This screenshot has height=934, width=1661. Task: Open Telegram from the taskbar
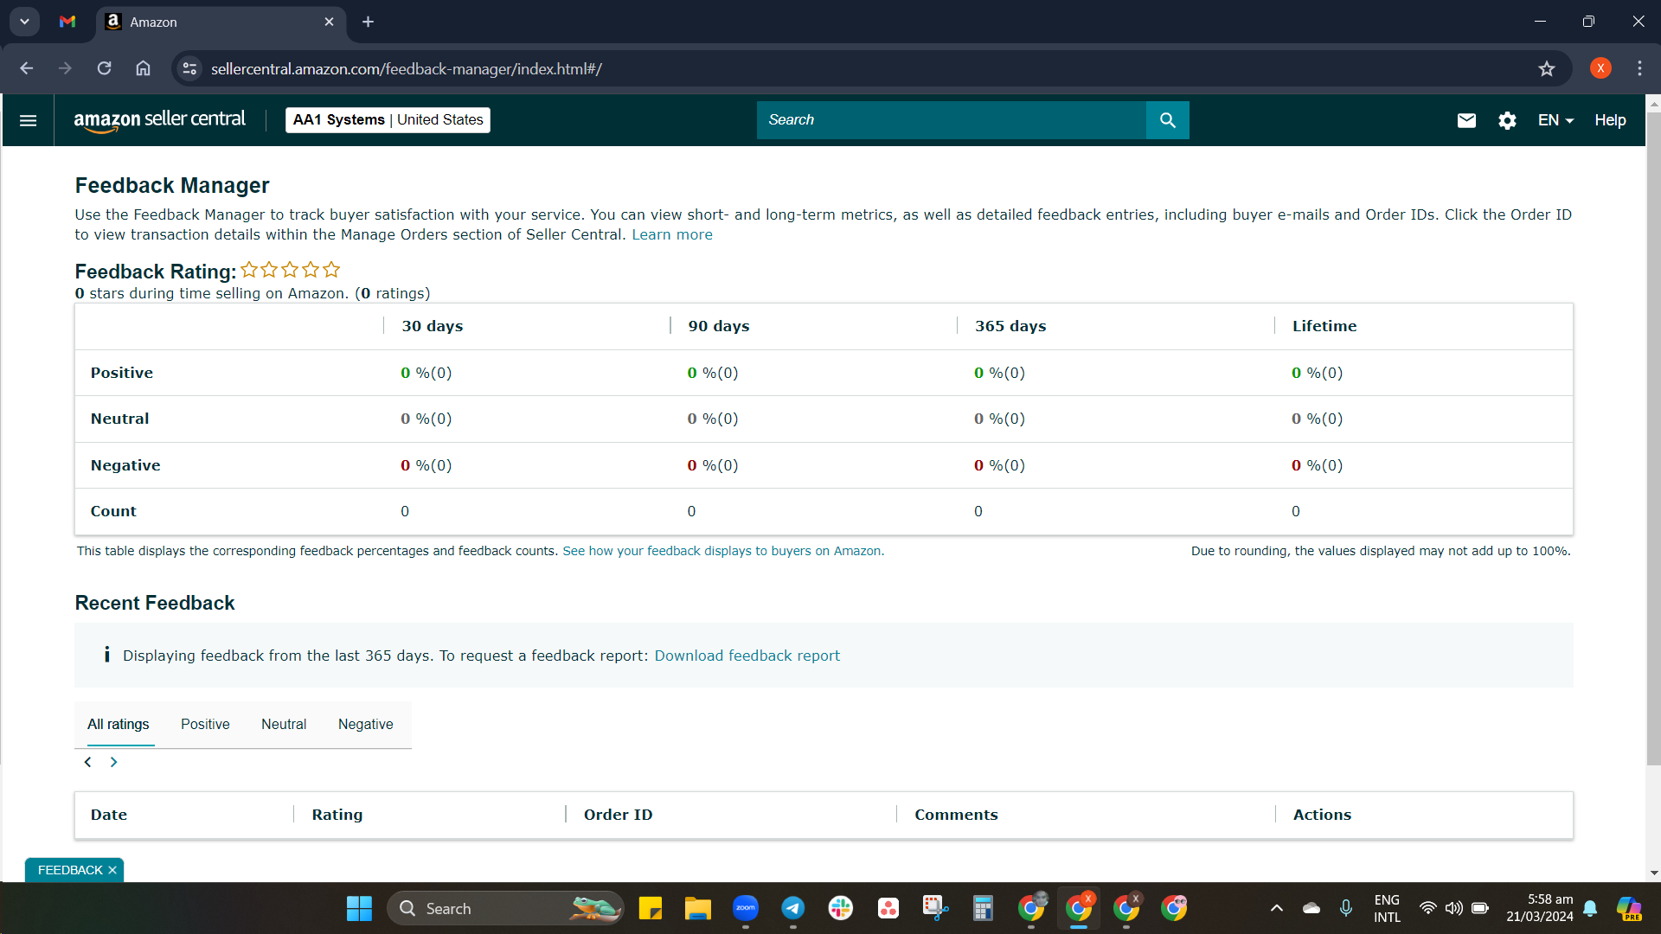792,908
